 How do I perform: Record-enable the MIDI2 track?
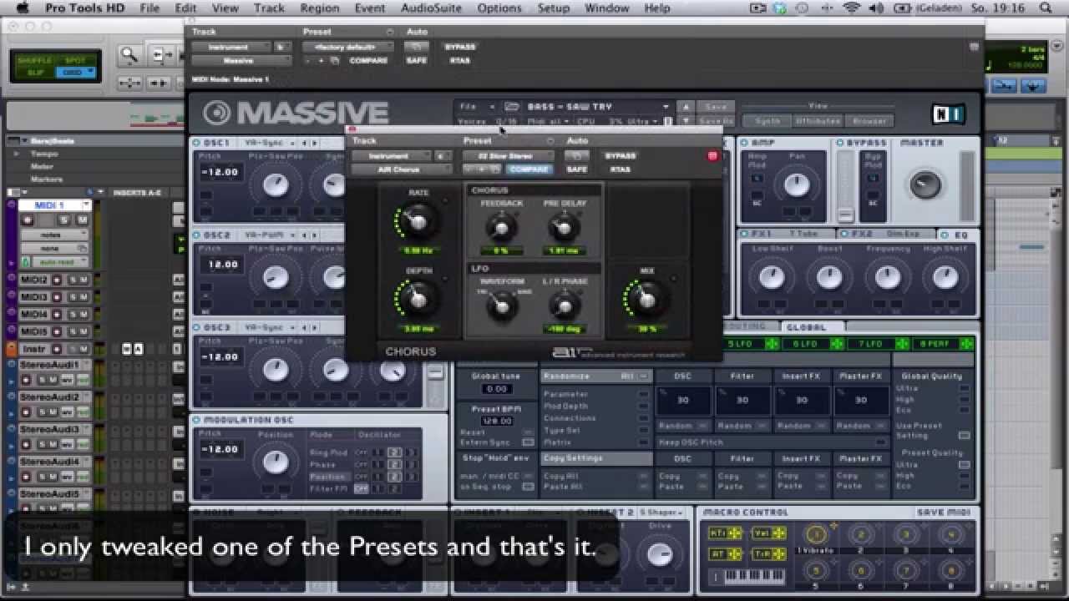tap(57, 280)
